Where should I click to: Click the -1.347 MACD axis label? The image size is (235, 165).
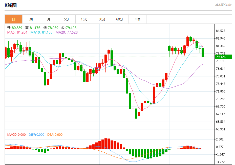220,154
